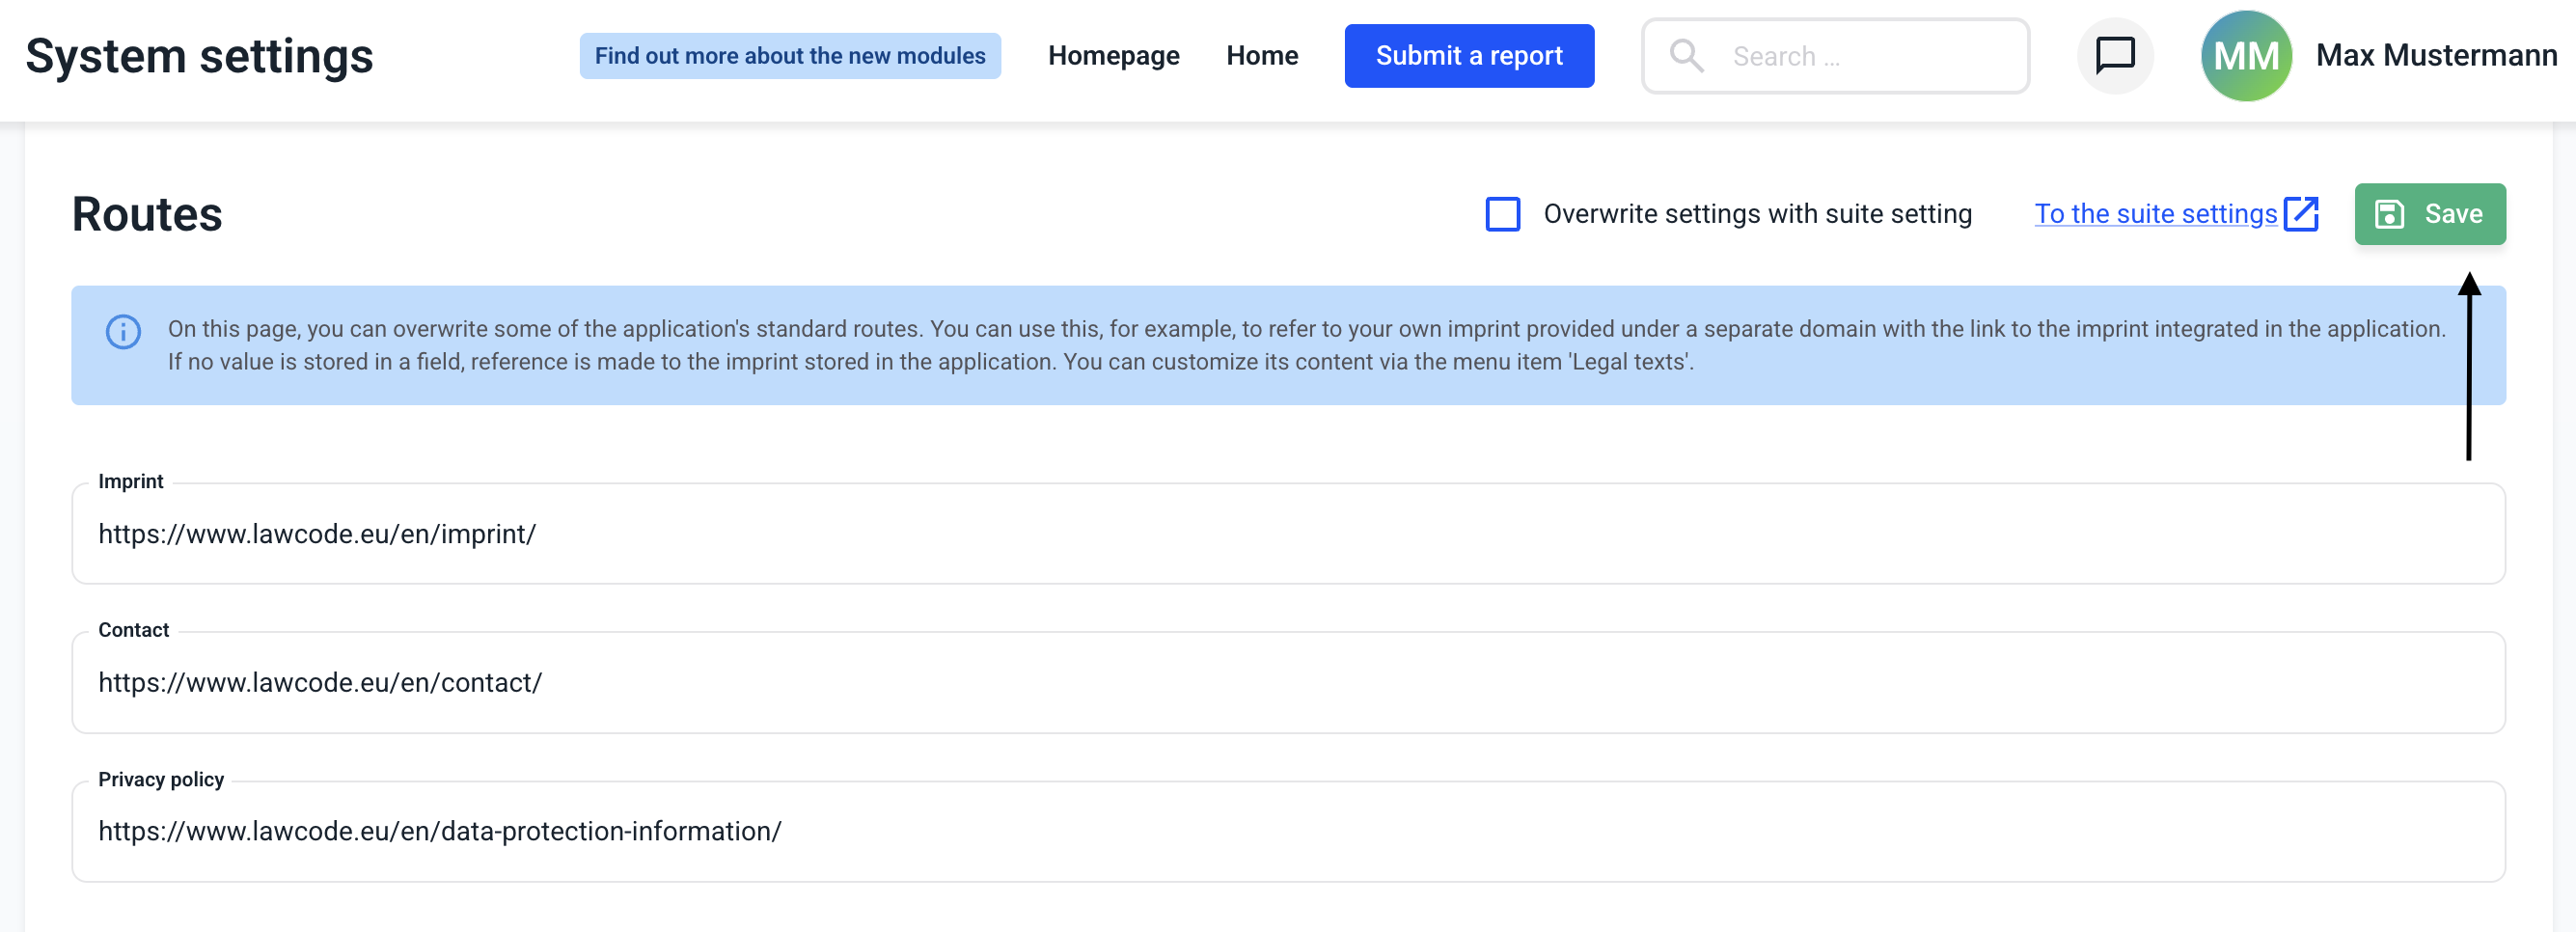Click the info circle icon in banner
Viewport: 2576px width, 932px height.
[123, 332]
